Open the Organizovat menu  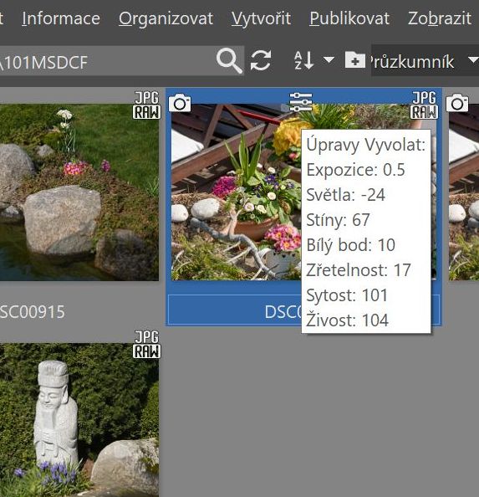click(166, 18)
